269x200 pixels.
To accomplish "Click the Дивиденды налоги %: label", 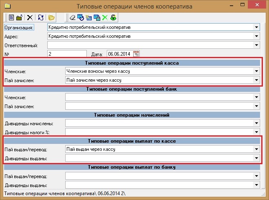I will [27, 133].
